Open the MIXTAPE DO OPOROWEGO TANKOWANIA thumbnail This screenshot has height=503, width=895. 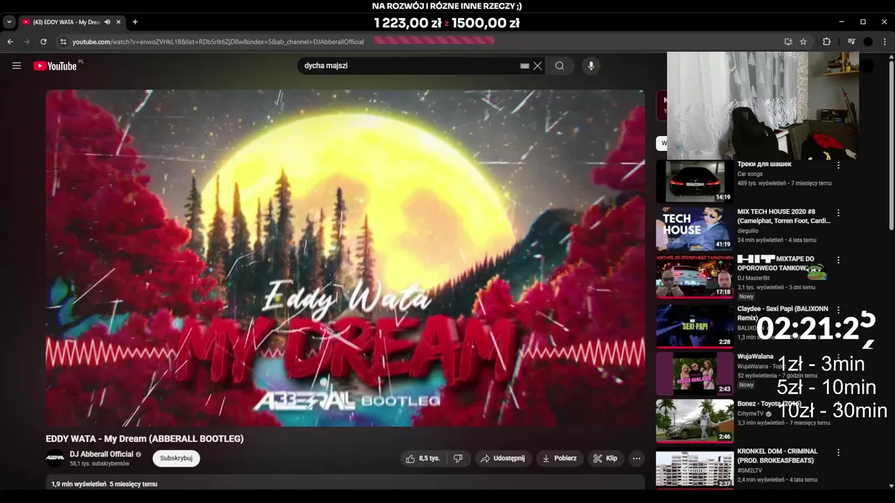pos(695,277)
